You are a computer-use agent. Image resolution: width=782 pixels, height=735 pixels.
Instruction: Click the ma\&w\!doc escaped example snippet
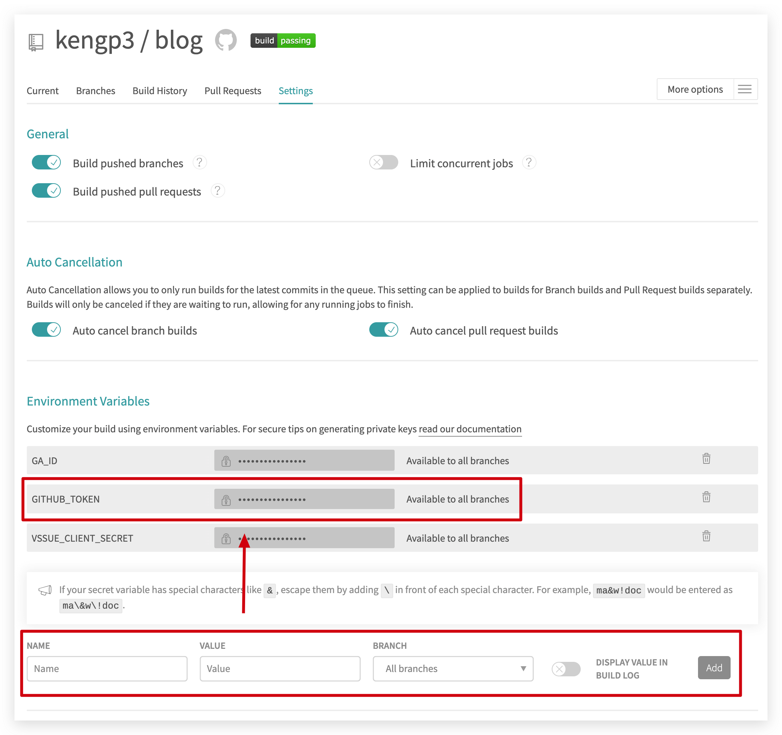click(91, 605)
